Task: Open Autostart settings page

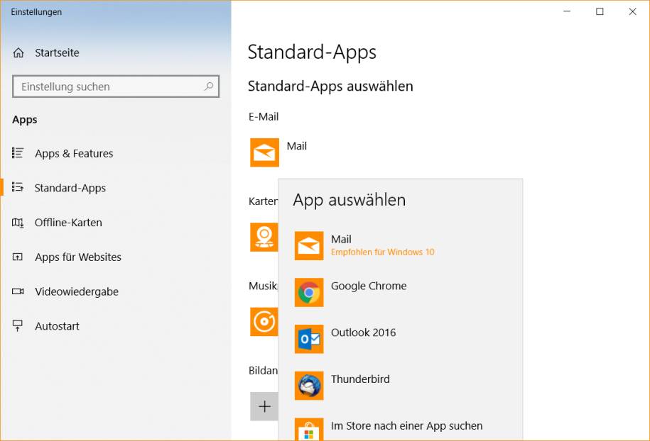Action: click(x=57, y=327)
